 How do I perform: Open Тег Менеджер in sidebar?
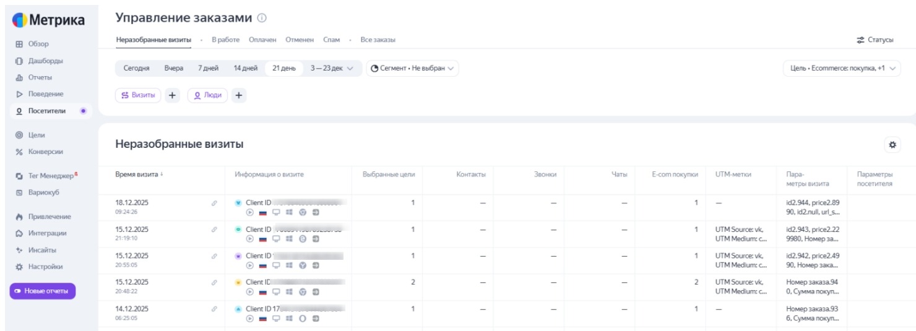pos(51,176)
